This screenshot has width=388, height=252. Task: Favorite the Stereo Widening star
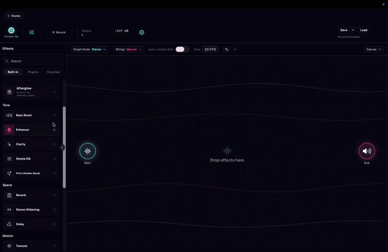tap(54, 209)
